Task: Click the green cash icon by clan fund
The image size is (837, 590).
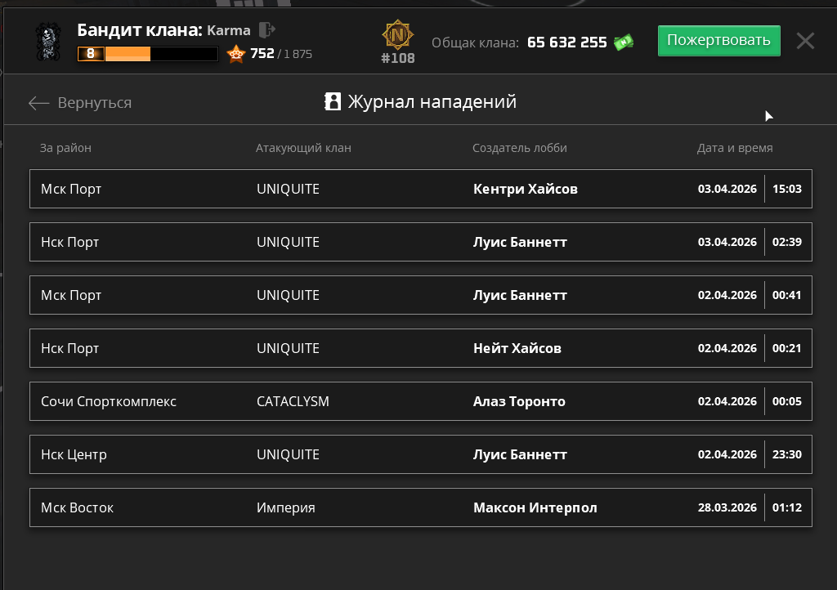Action: coord(624,42)
